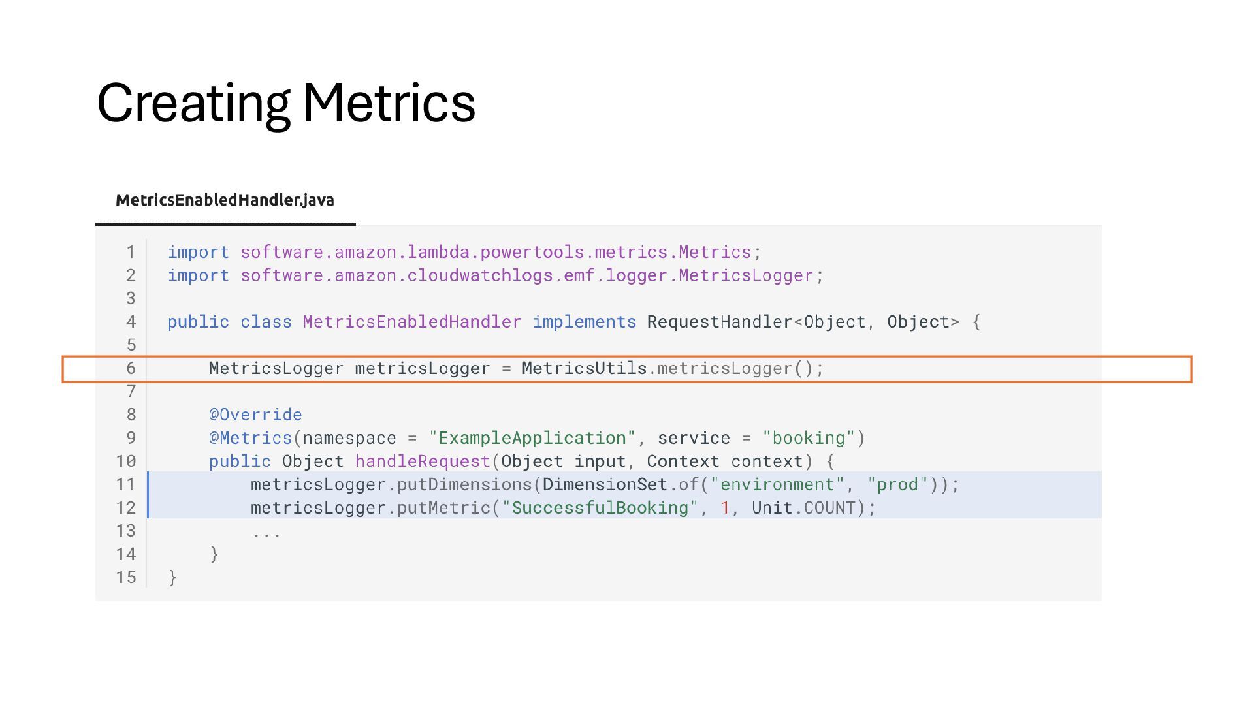
Task: Click the cloudwatchlogs import statement
Action: pyautogui.click(x=496, y=275)
